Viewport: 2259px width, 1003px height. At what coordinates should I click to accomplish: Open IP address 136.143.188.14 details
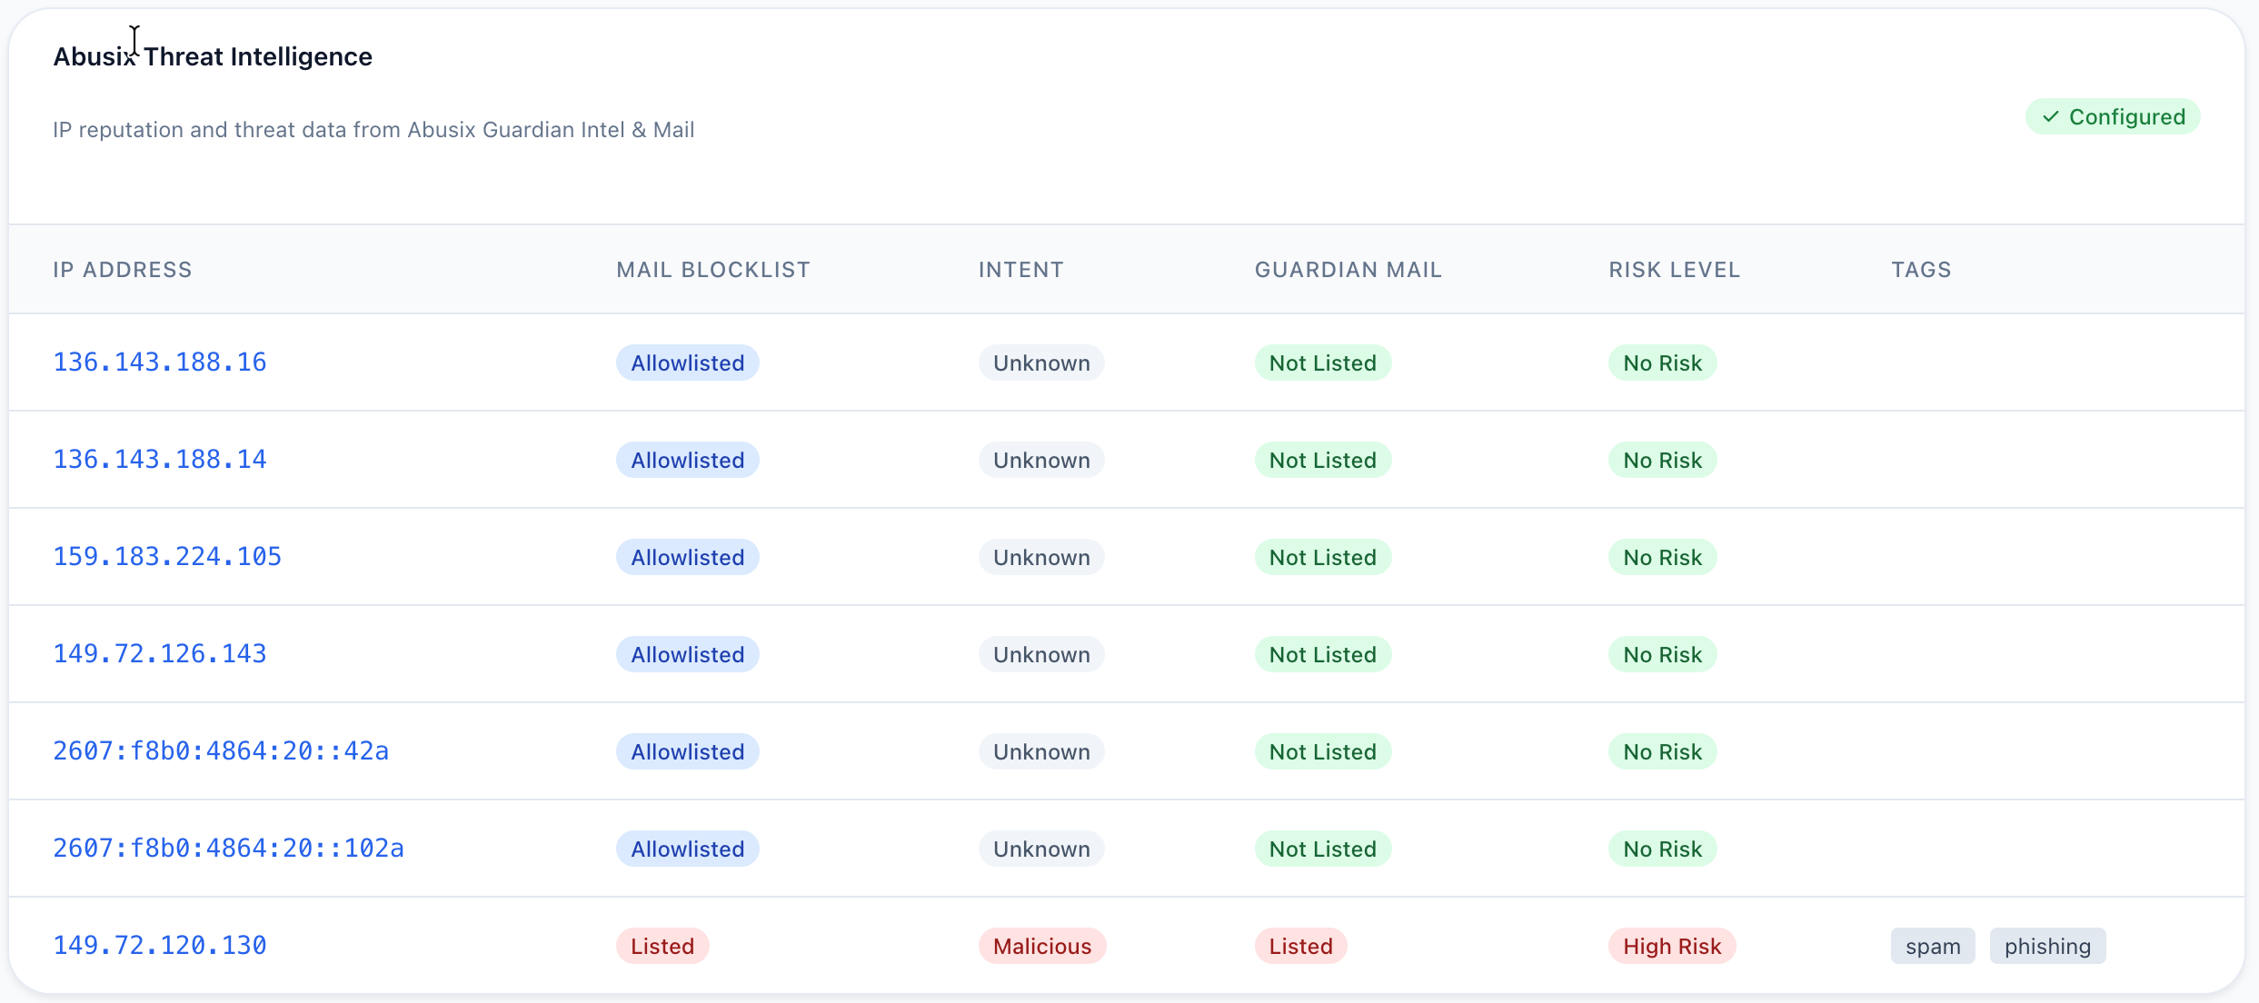(159, 460)
